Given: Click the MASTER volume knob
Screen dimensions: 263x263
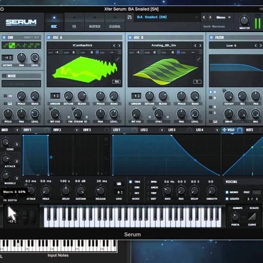Looking at the screenshot, I should [244, 21].
